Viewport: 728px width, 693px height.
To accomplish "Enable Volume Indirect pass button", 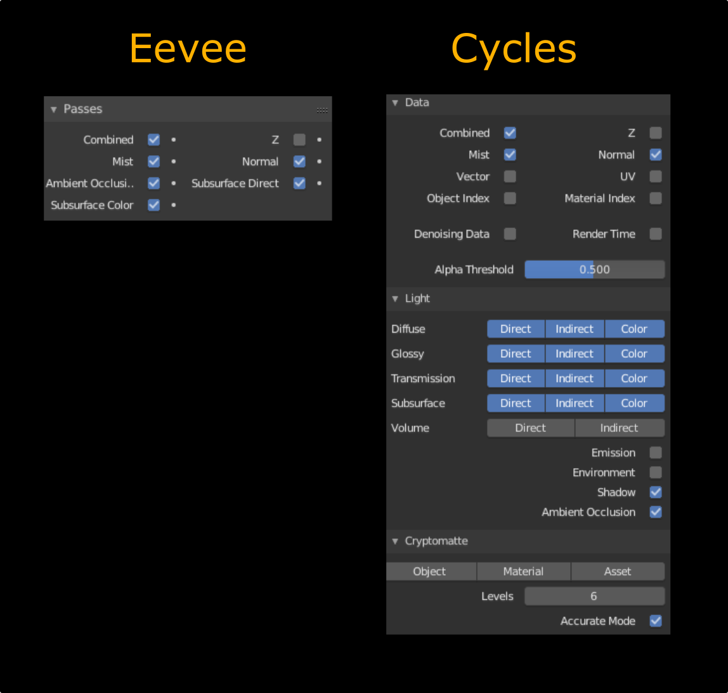I will point(620,428).
